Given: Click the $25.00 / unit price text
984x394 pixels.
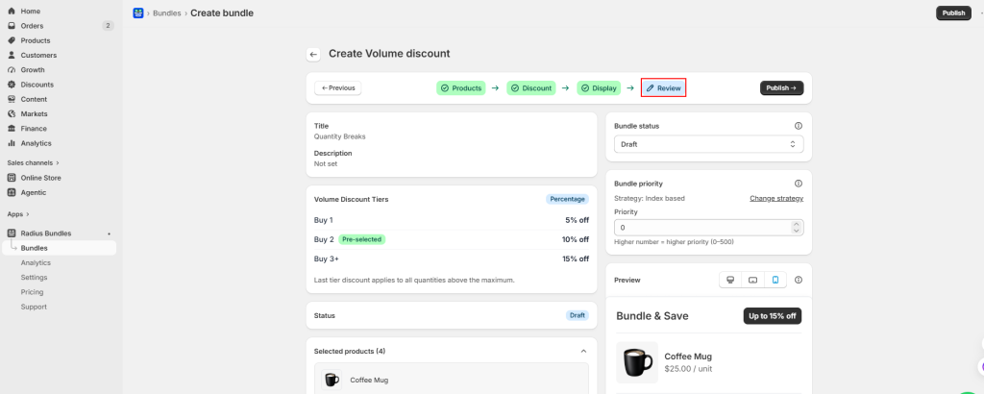Looking at the screenshot, I should click(x=688, y=369).
